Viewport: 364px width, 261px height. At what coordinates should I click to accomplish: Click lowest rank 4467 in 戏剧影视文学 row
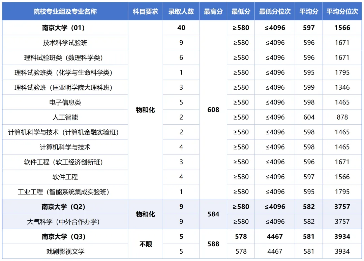[275, 252]
